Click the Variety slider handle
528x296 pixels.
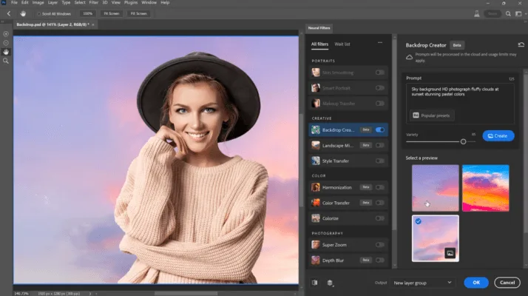pyautogui.click(x=463, y=141)
